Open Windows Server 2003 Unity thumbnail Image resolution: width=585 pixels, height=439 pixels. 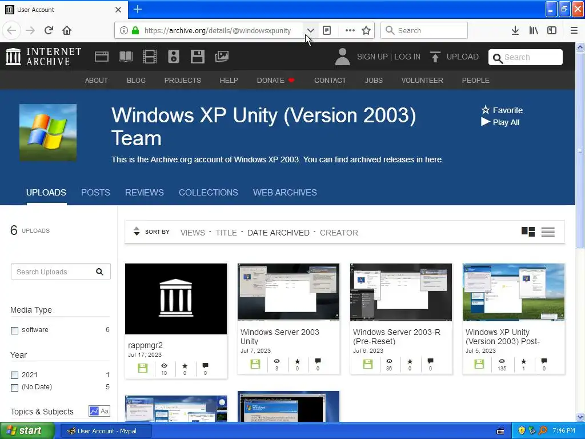click(x=289, y=292)
